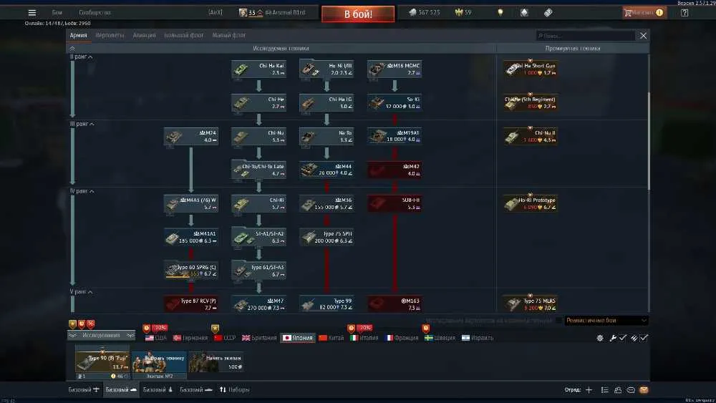The width and height of the screenshot is (716, 403).
Task: Click the lightbulb icon in top bar
Action: [500, 13]
